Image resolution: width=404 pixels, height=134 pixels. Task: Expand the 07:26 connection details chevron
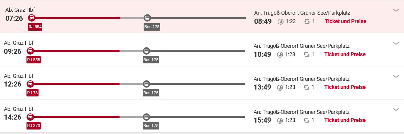pos(396,11)
